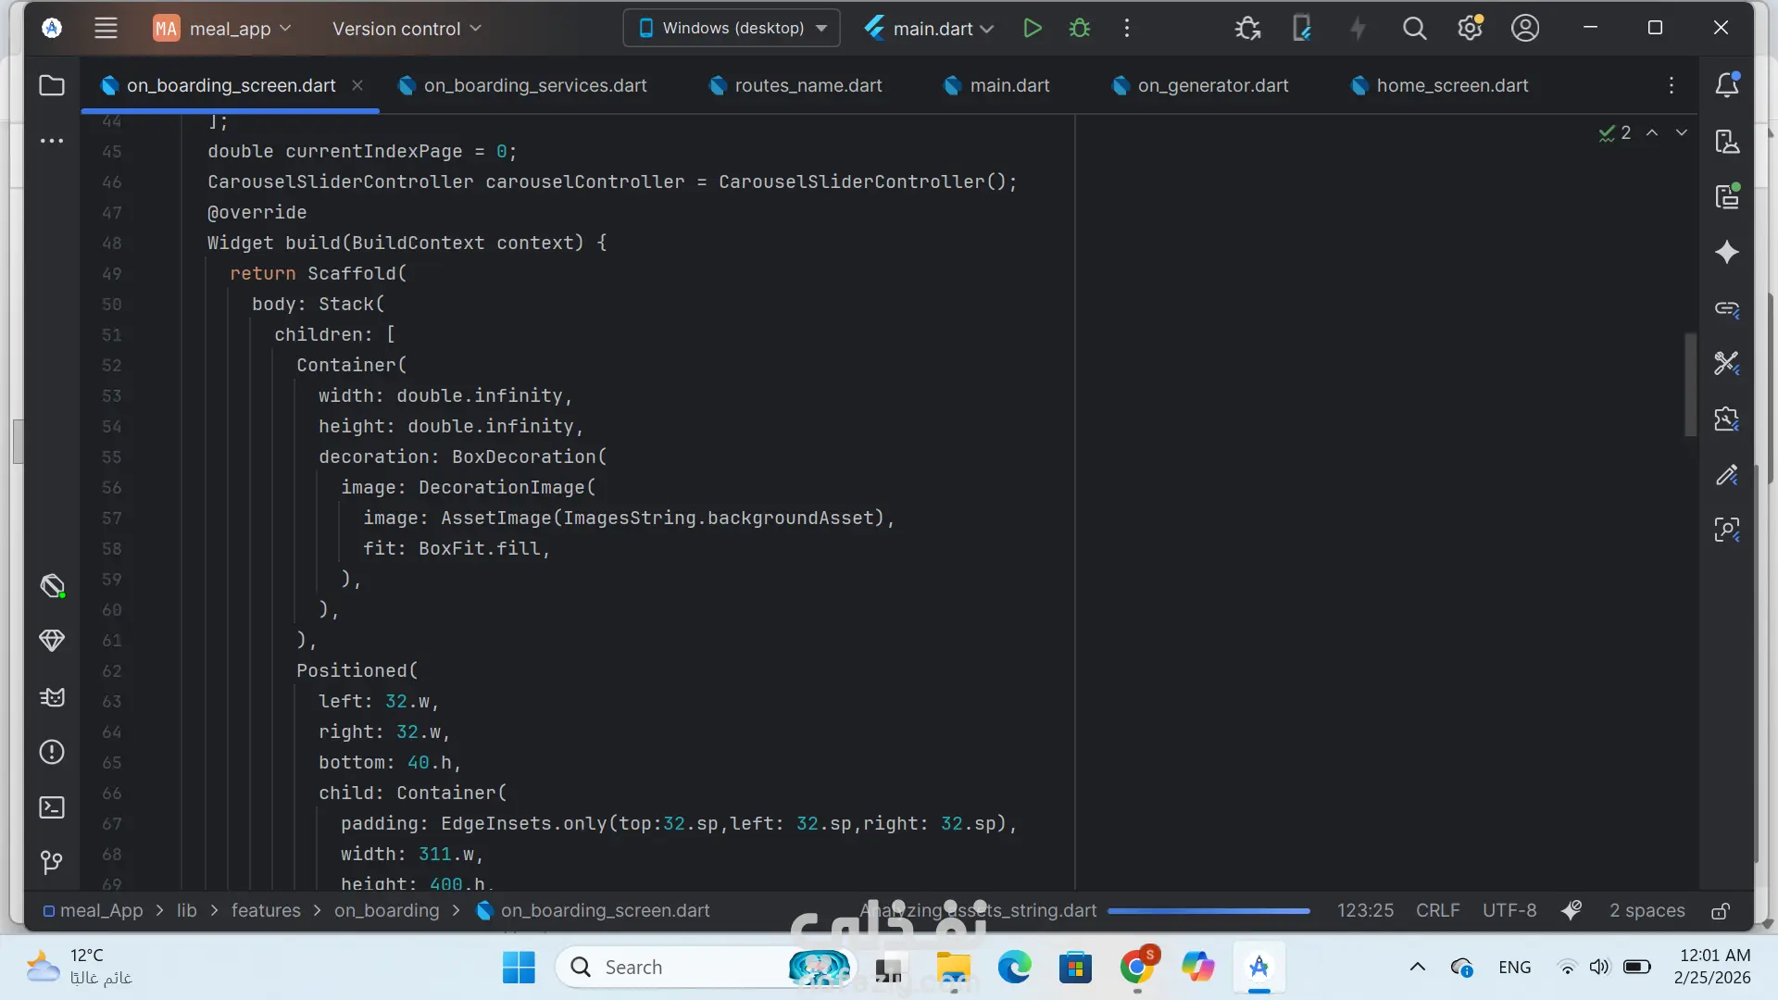The image size is (1778, 1000).
Task: Click the CRLF line separator button
Action: (x=1437, y=911)
